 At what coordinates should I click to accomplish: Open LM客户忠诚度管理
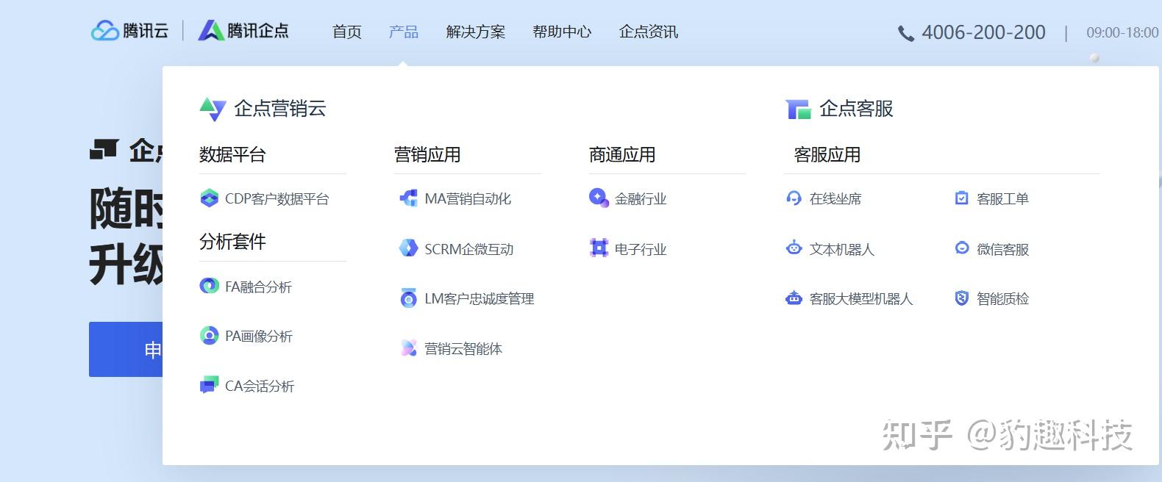click(x=480, y=299)
